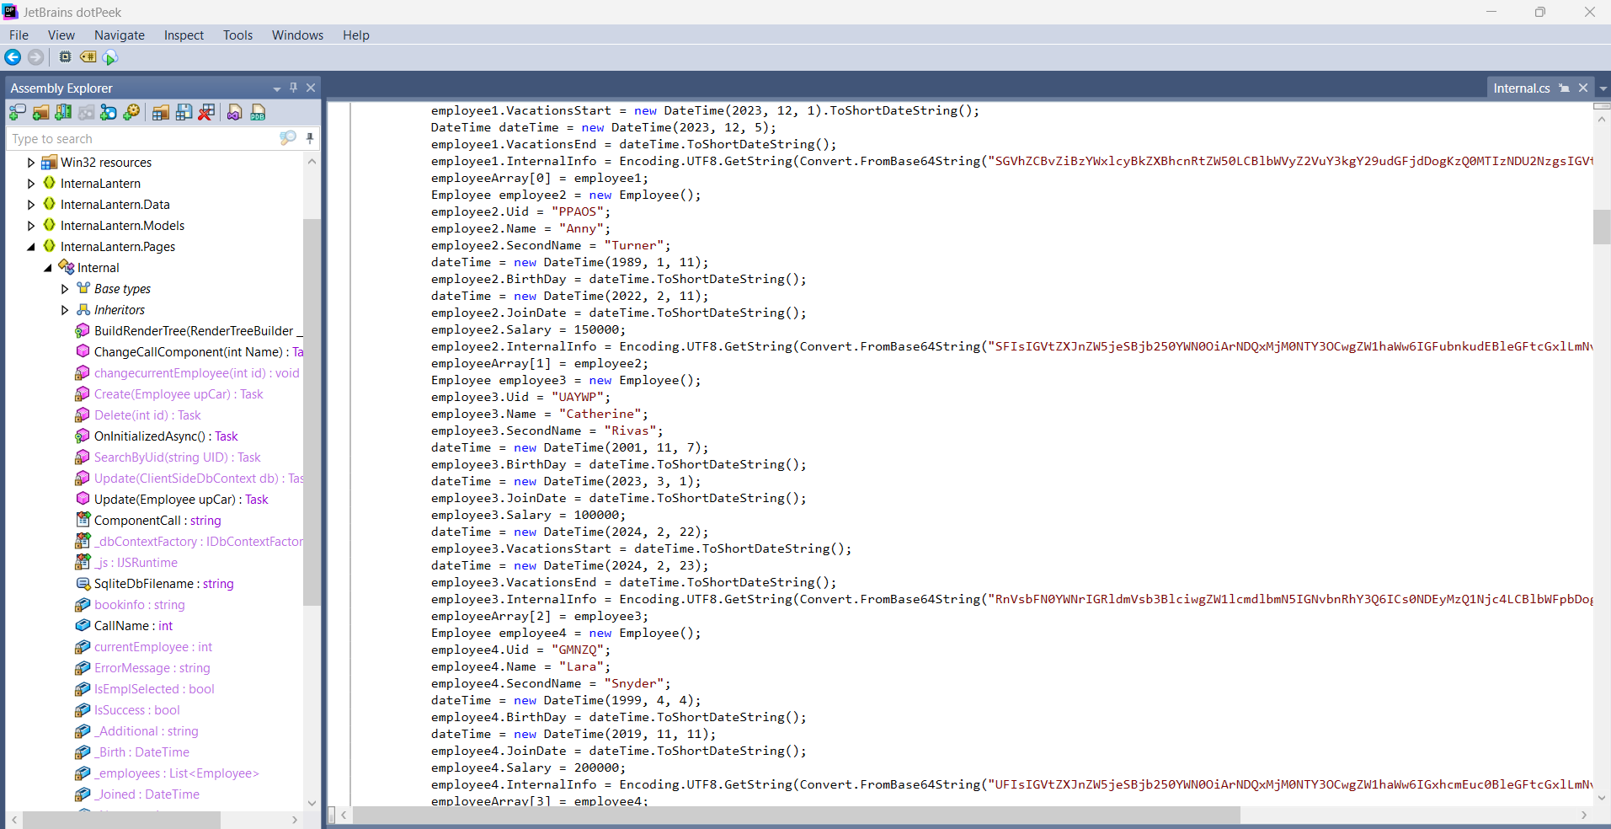Click the Navigate Back arrow button
The image size is (1611, 829).
point(13,57)
